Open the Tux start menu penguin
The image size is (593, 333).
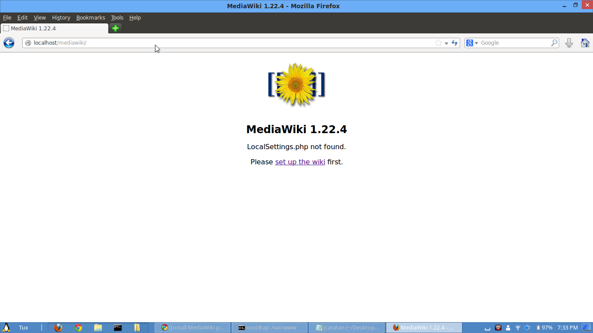(x=6, y=327)
